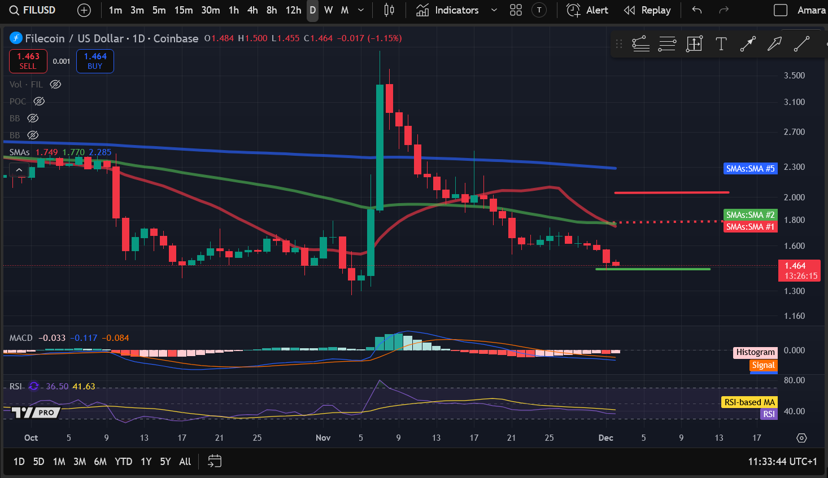Switch to the 4h timeframe
828x478 pixels.
click(252, 10)
